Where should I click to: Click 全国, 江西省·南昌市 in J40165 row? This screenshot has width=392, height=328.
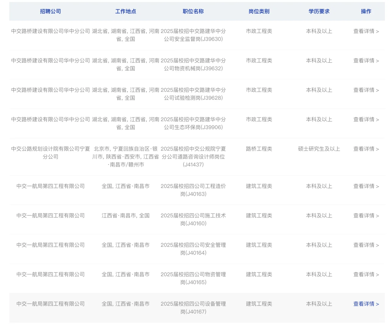coord(126,275)
